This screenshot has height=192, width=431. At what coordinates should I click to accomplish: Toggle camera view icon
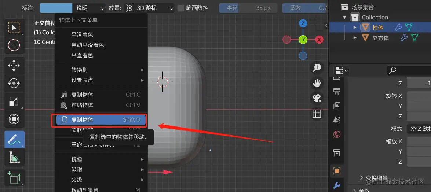click(317, 98)
